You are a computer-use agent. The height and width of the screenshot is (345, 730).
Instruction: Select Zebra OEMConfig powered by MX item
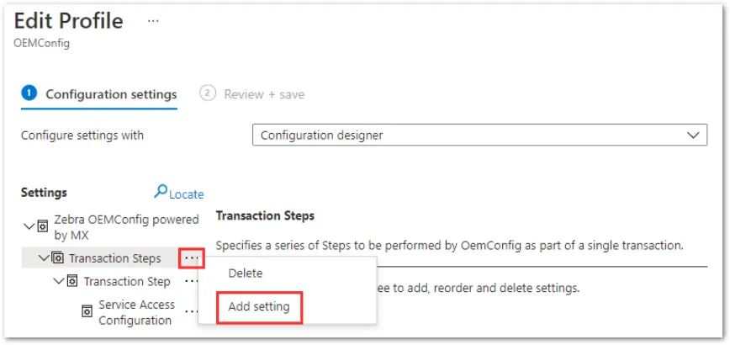click(x=127, y=227)
